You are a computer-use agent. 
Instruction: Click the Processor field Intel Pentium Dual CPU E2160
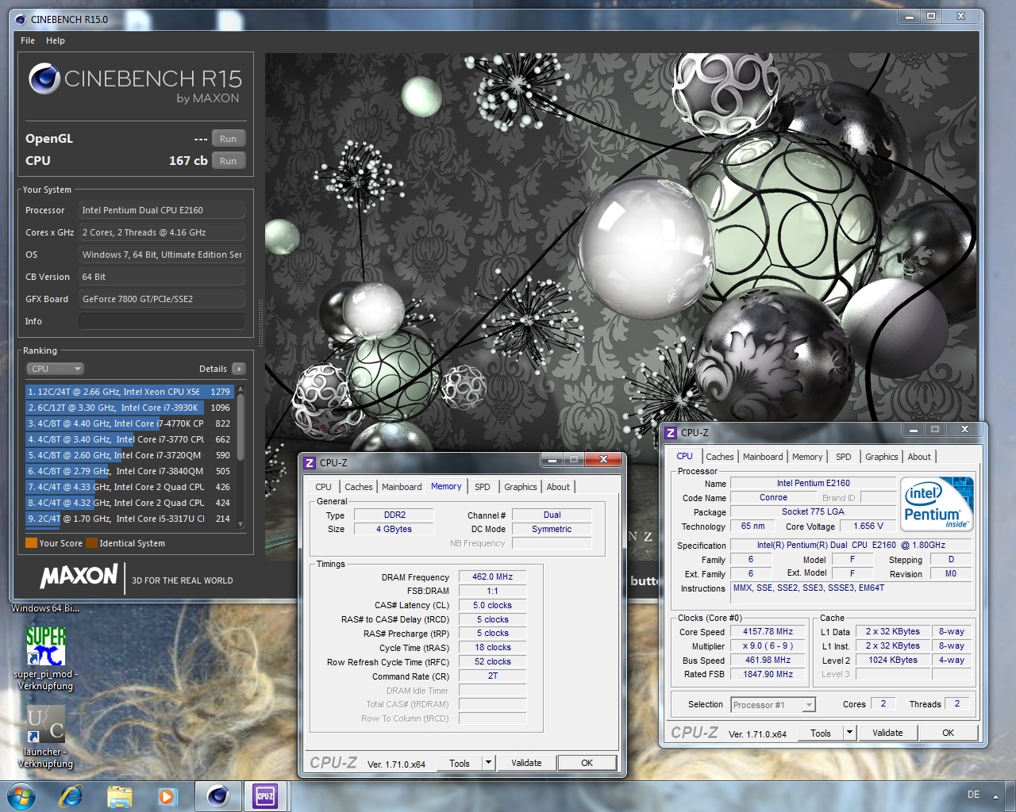[161, 210]
